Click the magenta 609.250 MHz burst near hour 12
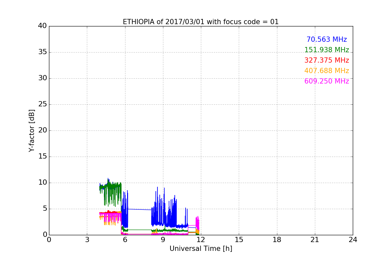 pos(197,223)
